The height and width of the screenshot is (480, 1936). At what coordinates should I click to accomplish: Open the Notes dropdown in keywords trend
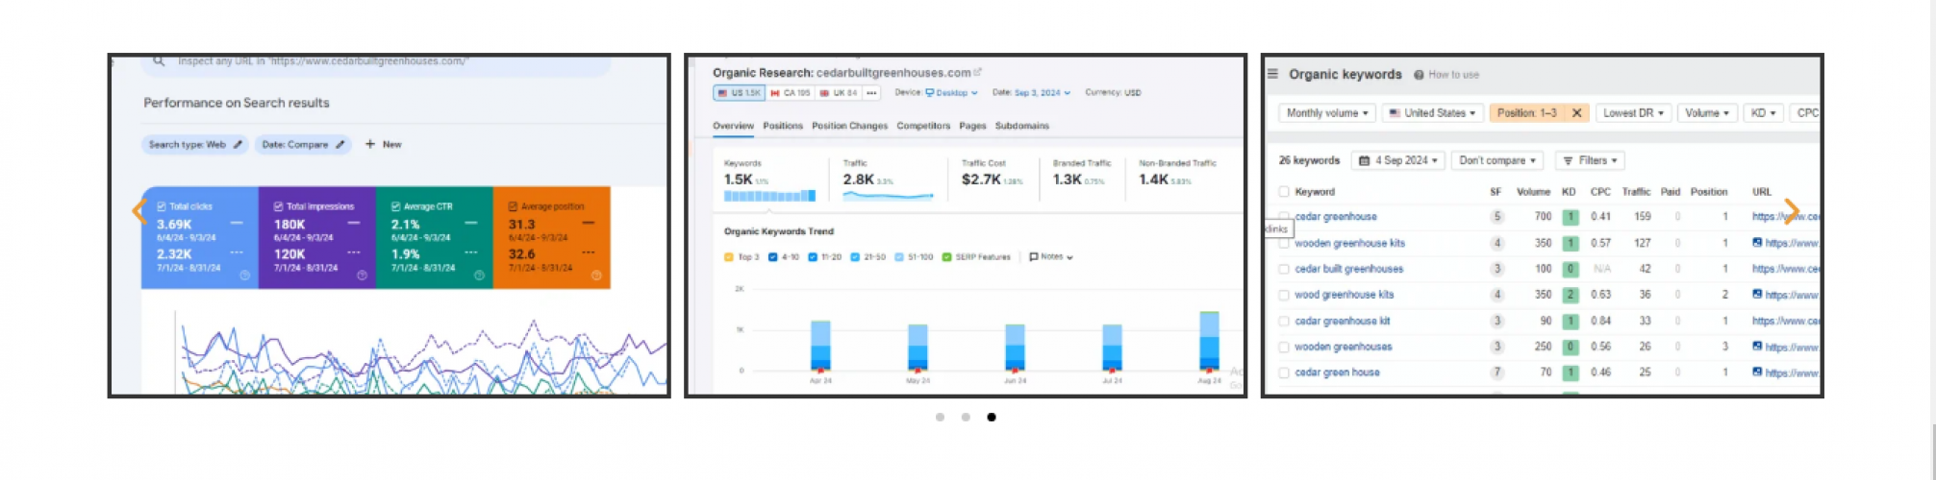[x=1051, y=257]
